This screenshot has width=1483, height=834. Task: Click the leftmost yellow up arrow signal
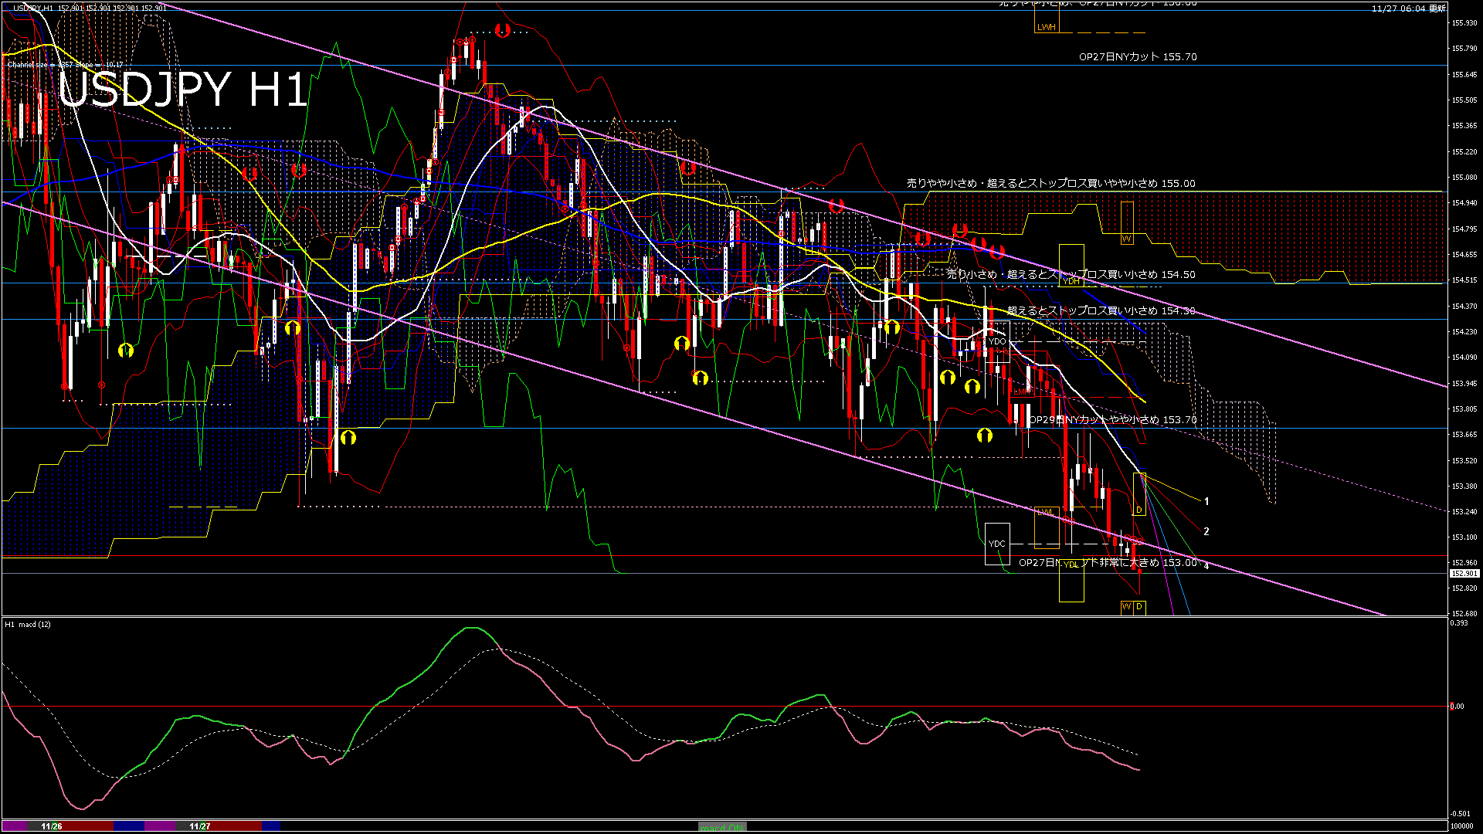point(126,351)
